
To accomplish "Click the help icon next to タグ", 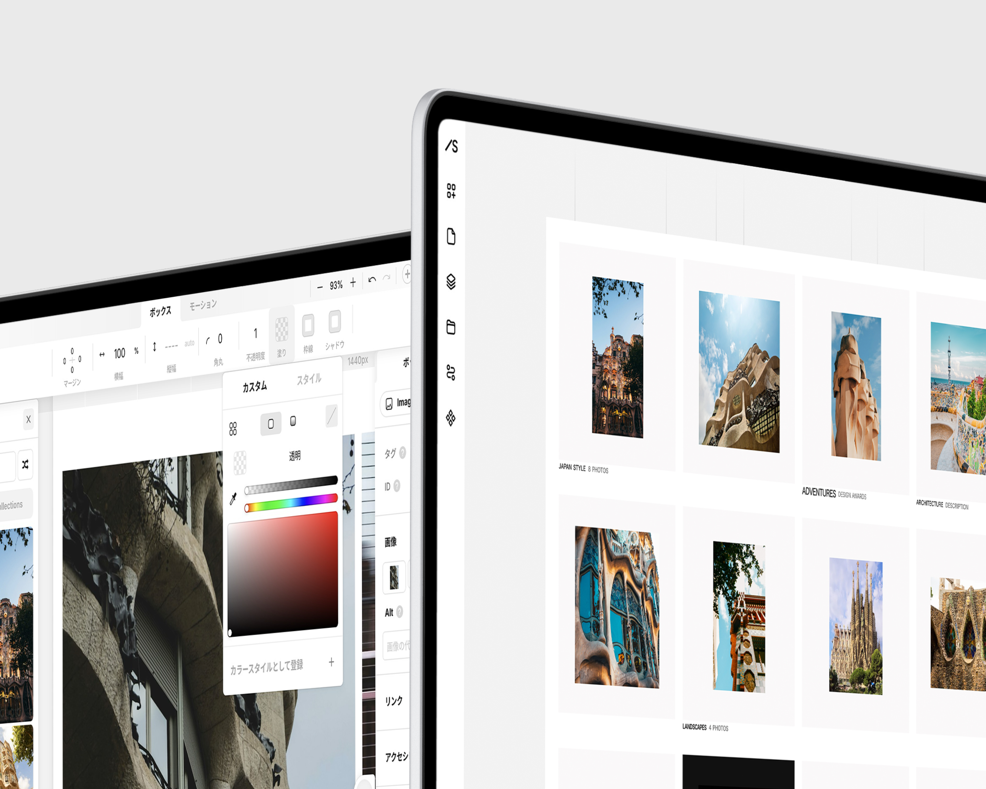I will 402,452.
